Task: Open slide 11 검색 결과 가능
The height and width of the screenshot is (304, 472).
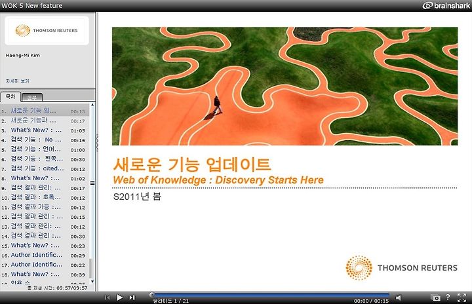Action: coord(45,208)
